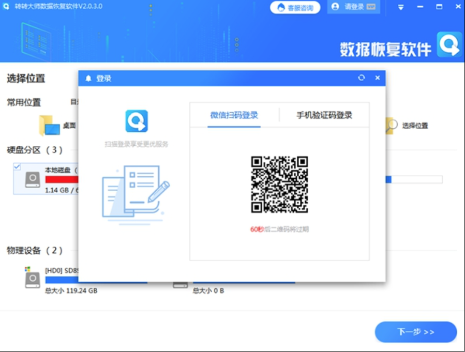
Task: Switch to 手机验证码登录 tab
Action: (324, 115)
